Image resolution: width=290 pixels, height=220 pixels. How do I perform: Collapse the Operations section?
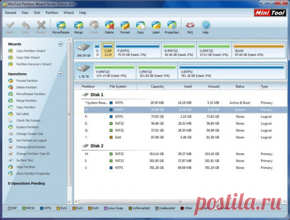(x=61, y=74)
